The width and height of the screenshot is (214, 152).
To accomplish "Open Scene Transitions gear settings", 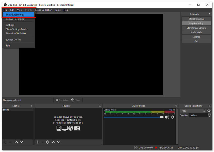I will click(x=209, y=111).
